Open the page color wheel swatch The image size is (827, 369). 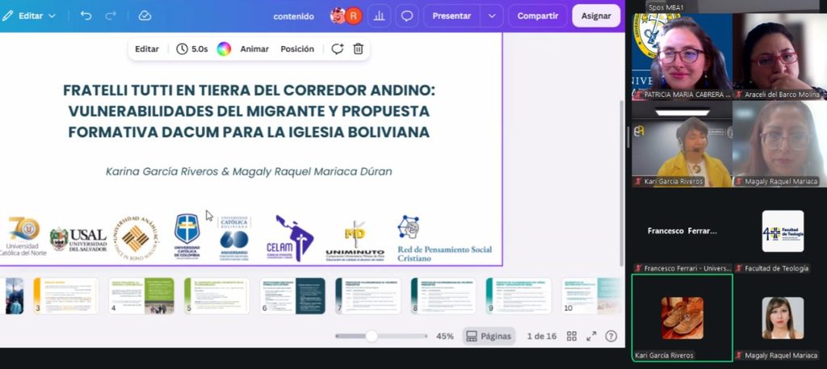pos(225,49)
